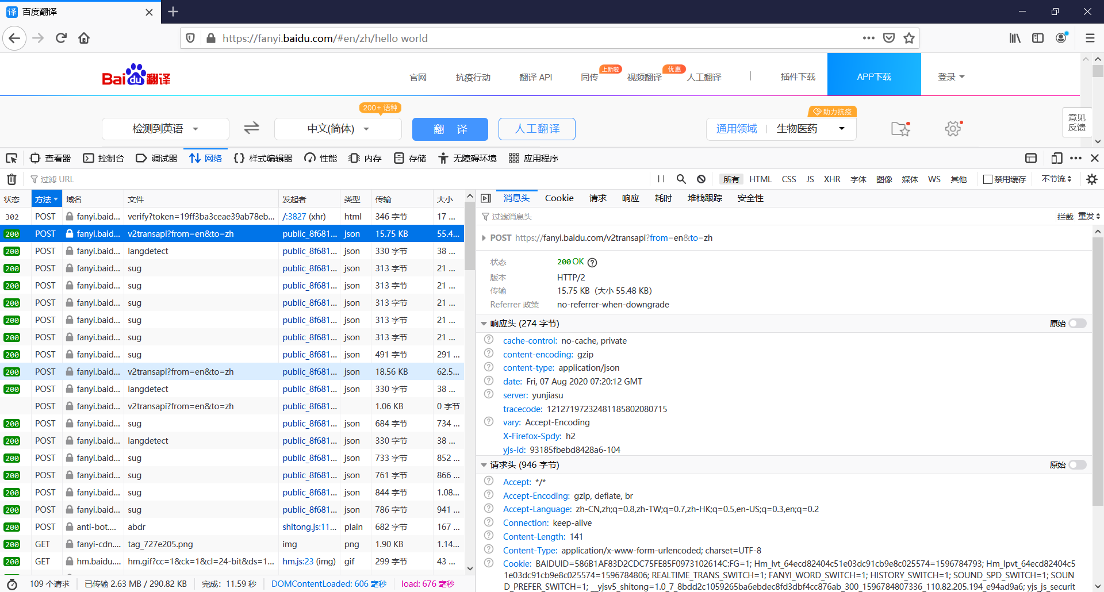
Task: Open the translation settings gear icon
Action: [x=953, y=129]
